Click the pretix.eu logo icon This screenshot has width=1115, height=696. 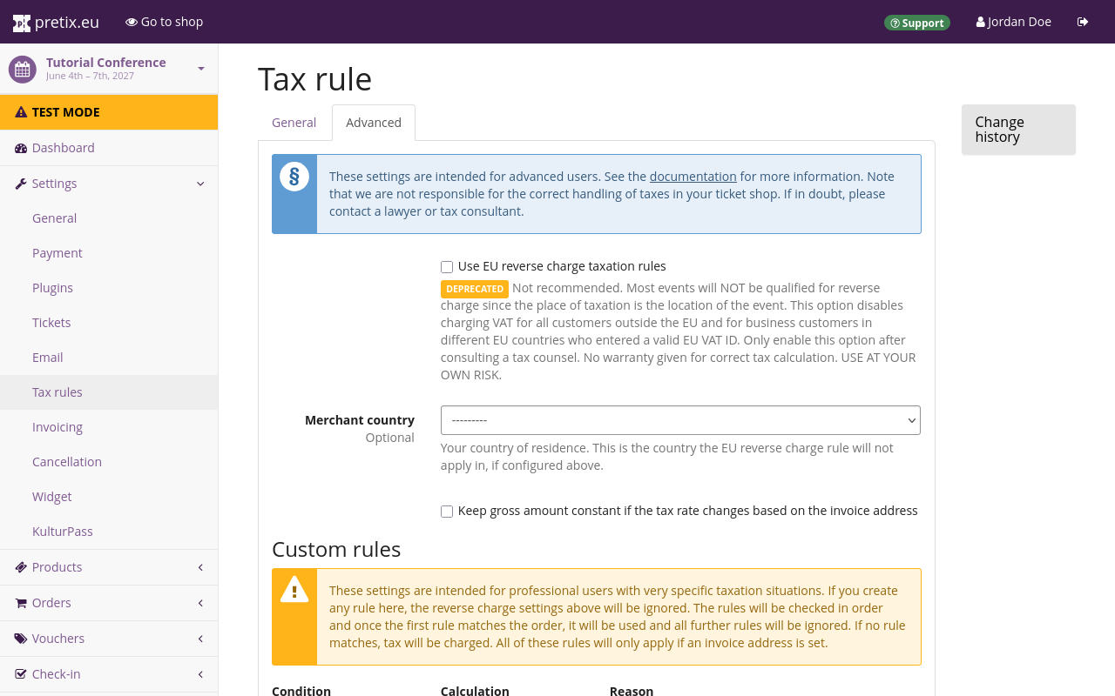pos(22,23)
